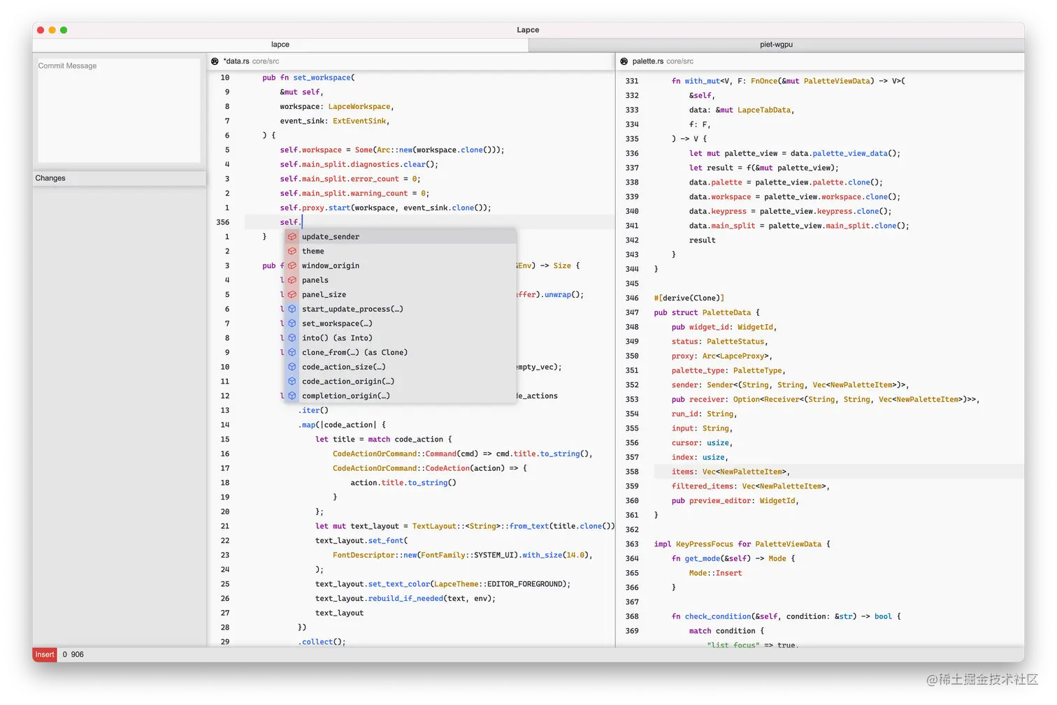The width and height of the screenshot is (1057, 705).
Task: Choose window_origin from completion list
Action: 401,266
